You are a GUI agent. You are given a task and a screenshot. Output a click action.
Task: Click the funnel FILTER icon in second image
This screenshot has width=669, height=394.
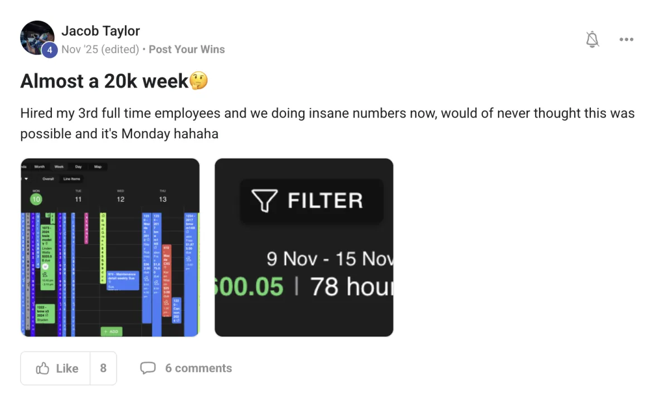pyautogui.click(x=264, y=201)
